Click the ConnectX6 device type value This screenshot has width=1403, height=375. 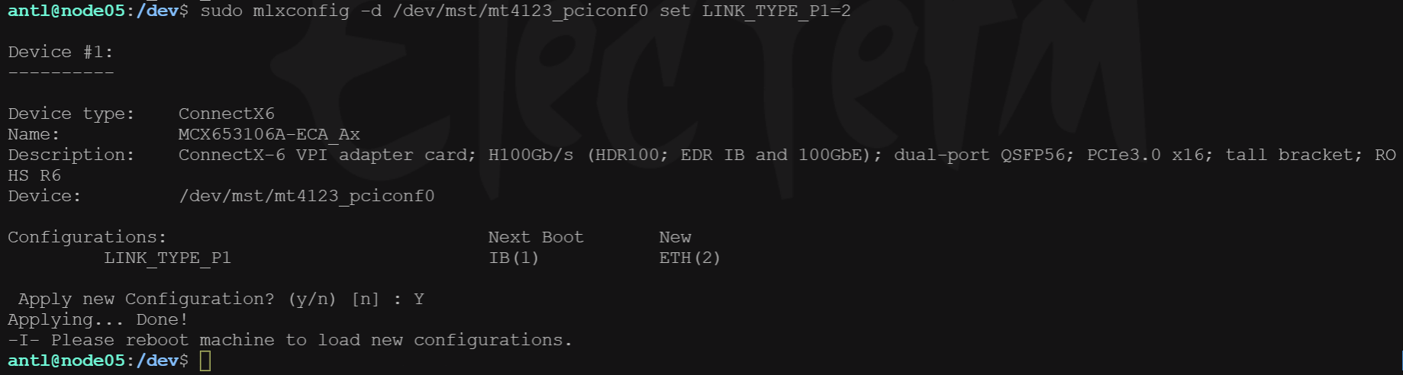(226, 114)
